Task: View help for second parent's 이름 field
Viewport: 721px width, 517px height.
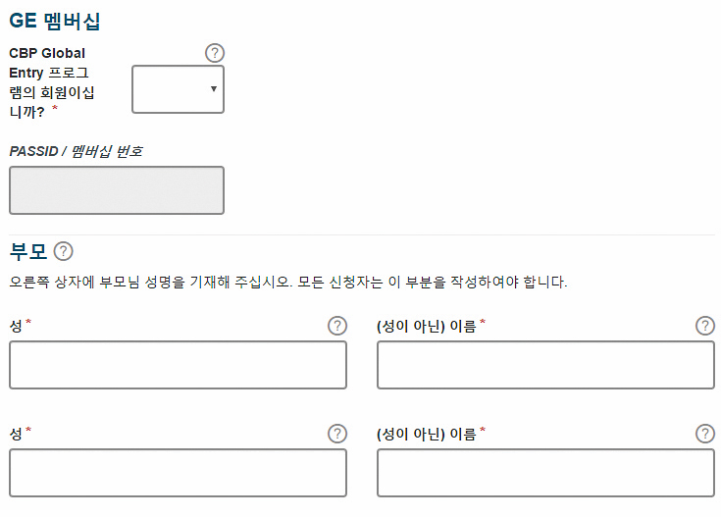Action: (705, 434)
